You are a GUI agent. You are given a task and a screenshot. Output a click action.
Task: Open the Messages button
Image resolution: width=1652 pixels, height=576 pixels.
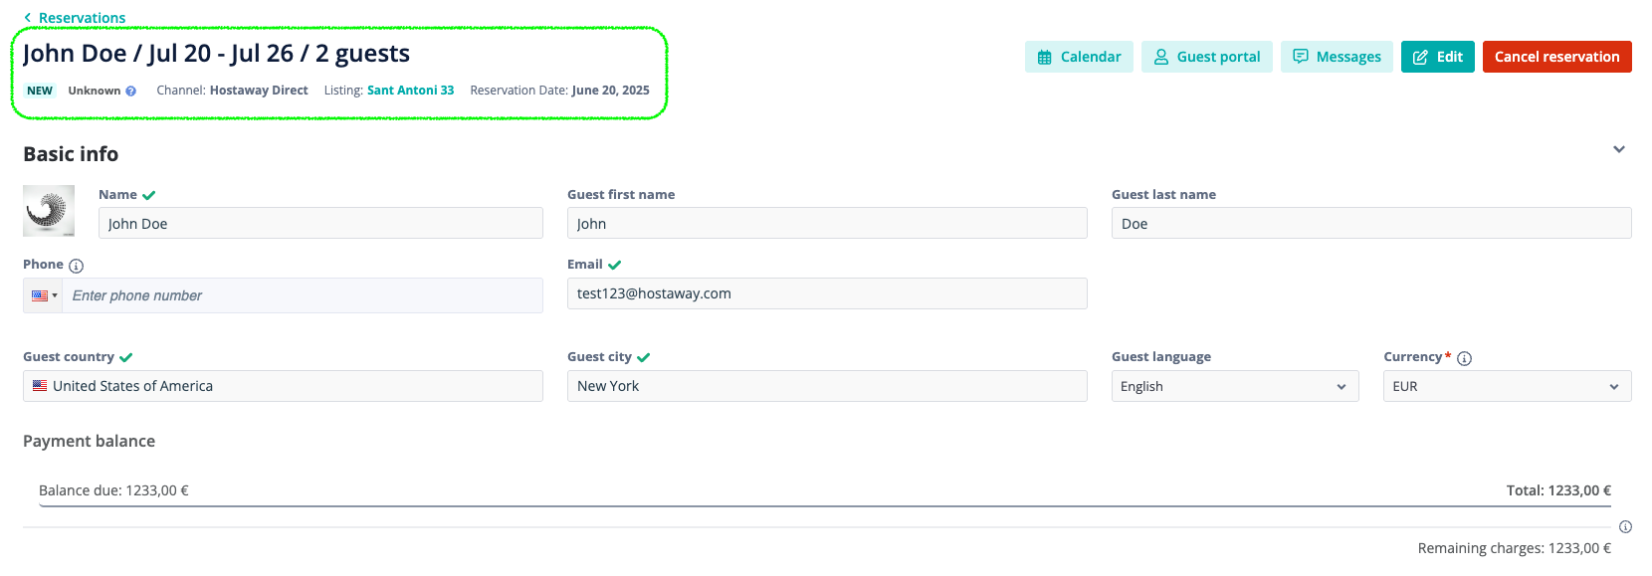coord(1337,57)
